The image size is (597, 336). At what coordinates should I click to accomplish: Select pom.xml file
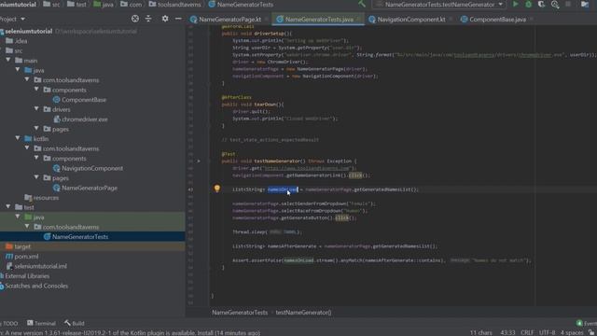[x=26, y=257]
